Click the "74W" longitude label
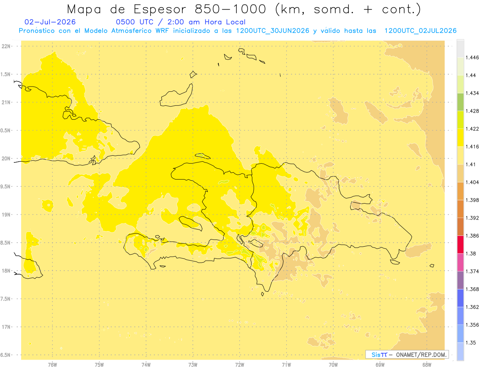479x370 pixels. coord(146,364)
